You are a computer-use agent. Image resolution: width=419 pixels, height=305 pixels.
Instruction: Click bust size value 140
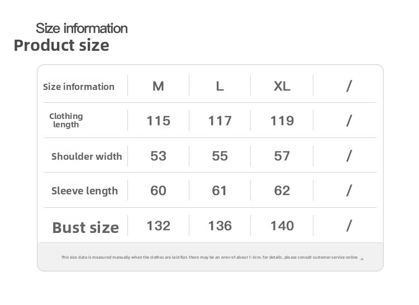[x=282, y=226]
